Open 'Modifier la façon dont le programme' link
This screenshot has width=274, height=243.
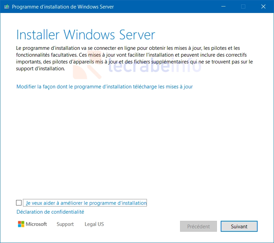(105, 87)
